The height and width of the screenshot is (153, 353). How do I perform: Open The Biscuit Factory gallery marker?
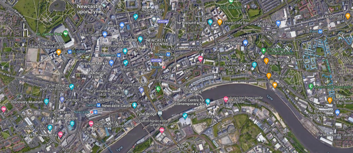[210, 22]
